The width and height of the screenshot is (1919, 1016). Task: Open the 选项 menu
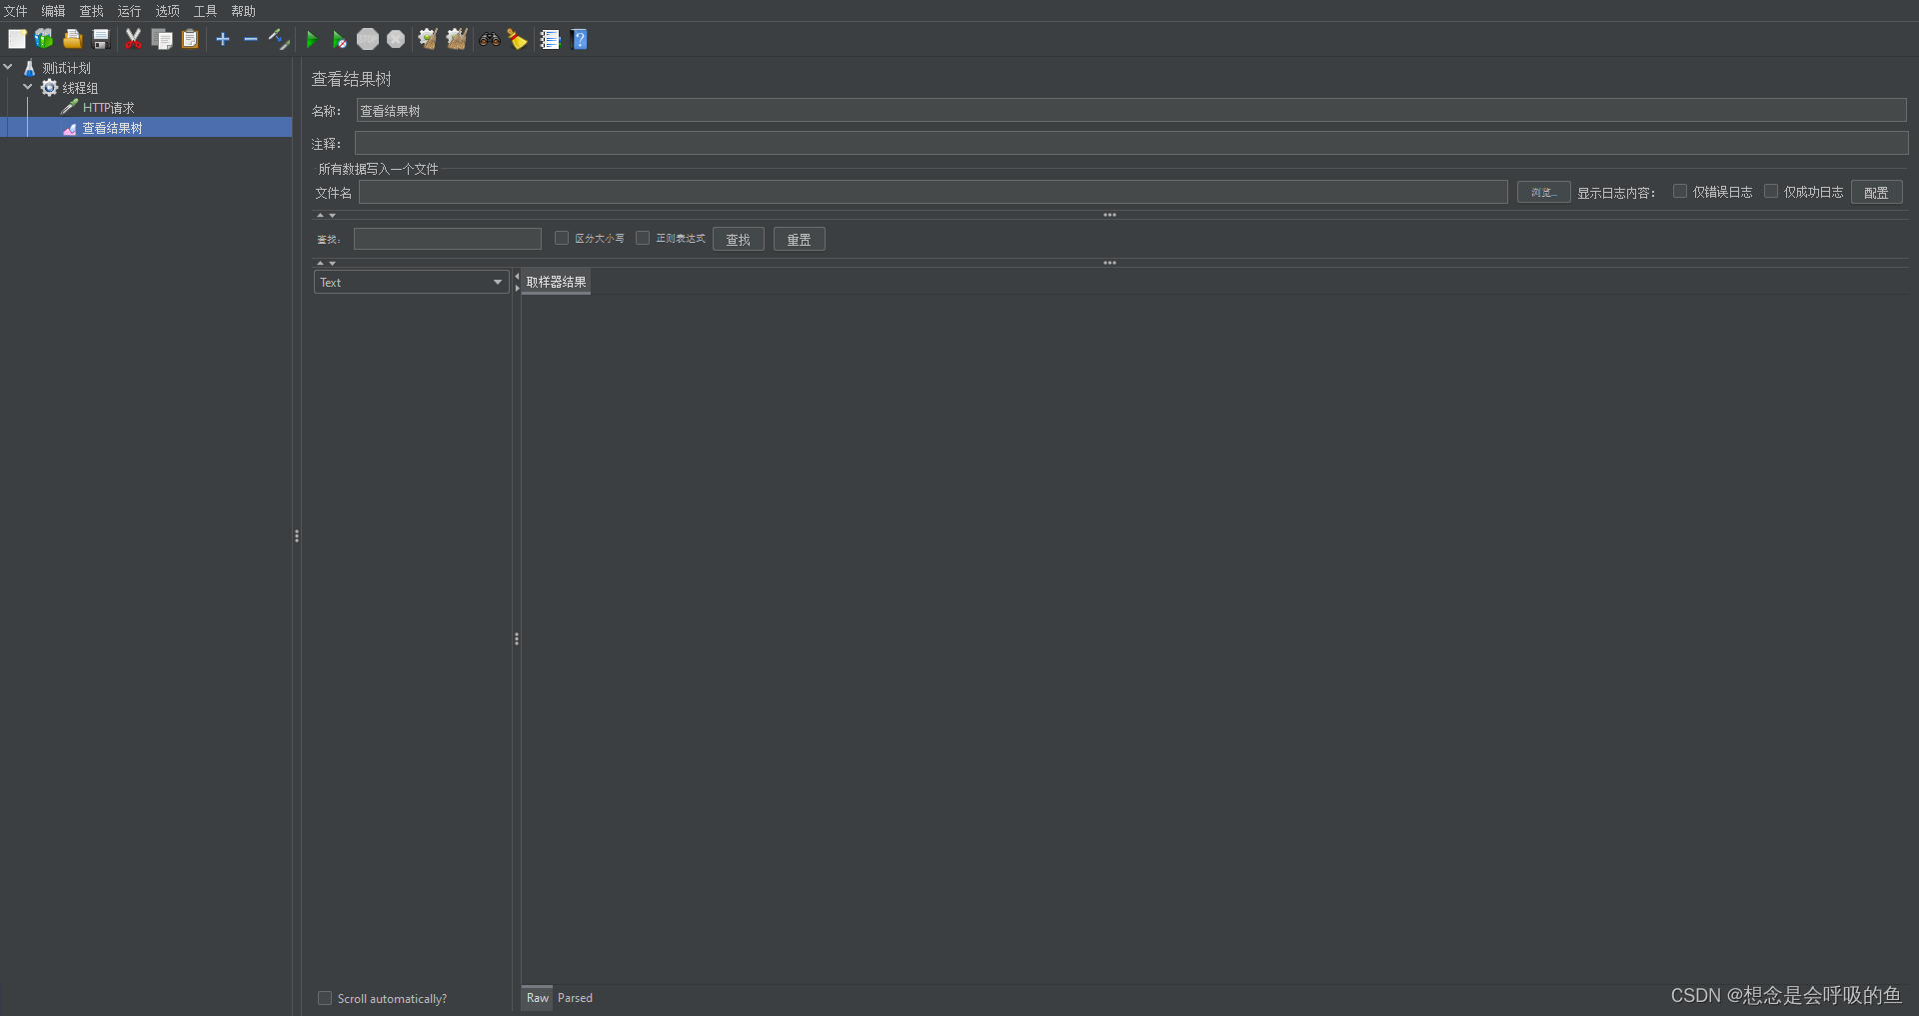[167, 11]
